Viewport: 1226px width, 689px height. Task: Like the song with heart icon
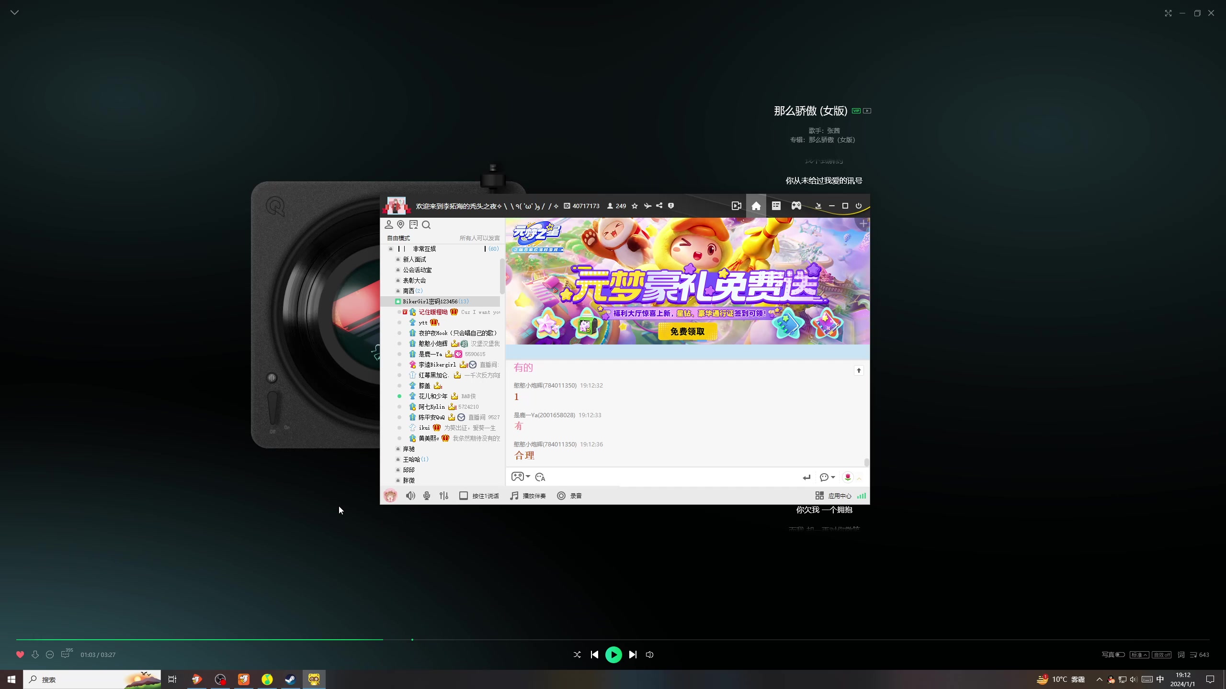click(x=20, y=655)
